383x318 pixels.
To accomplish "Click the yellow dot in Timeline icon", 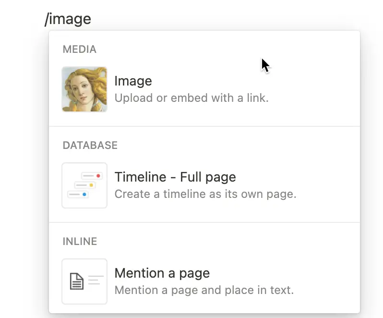I will click(91, 185).
